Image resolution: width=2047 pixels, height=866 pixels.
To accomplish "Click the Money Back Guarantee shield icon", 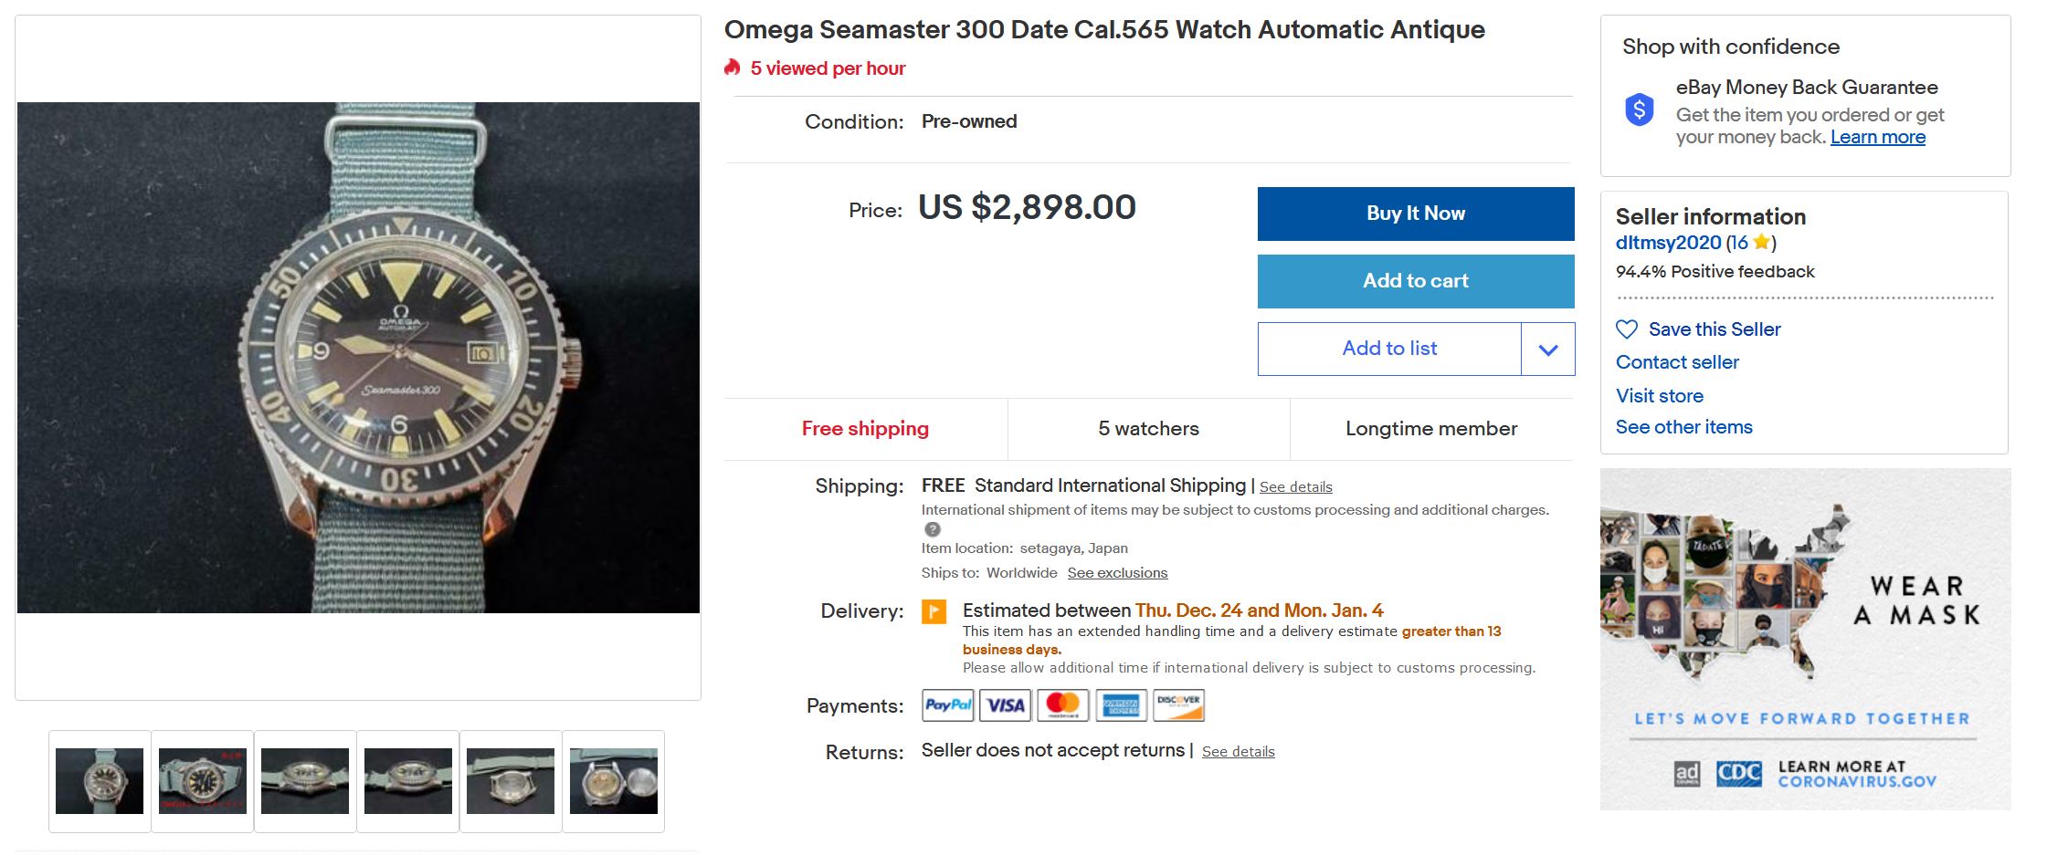I will (x=1640, y=110).
